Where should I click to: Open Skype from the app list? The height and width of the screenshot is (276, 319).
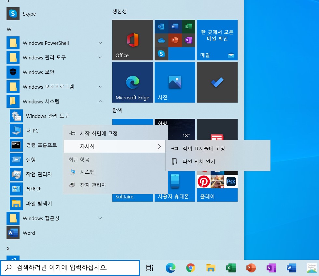click(55, 14)
